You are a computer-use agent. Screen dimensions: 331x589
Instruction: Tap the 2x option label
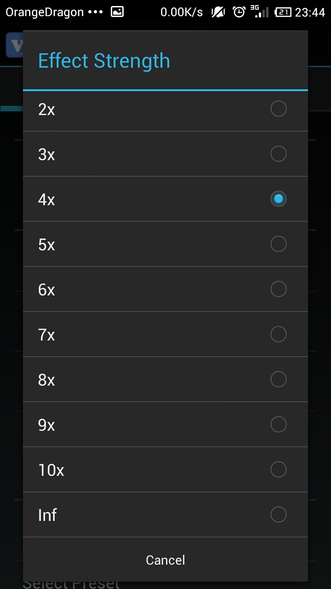tap(46, 110)
